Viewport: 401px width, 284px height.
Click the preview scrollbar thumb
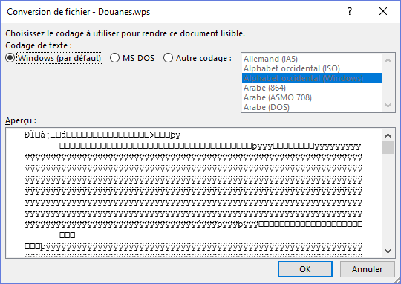(x=388, y=147)
